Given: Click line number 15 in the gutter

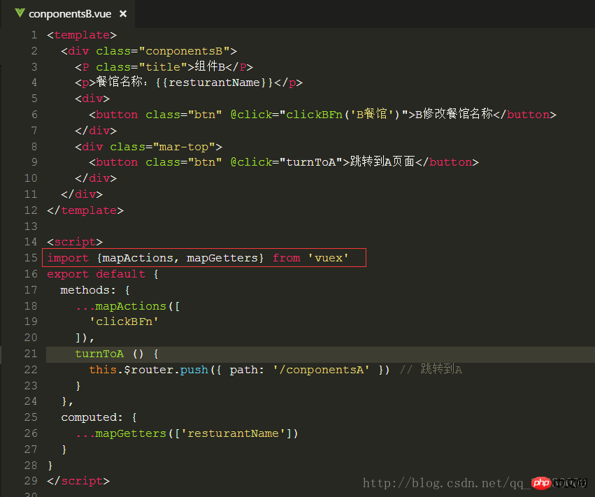Looking at the screenshot, I should click(31, 258).
